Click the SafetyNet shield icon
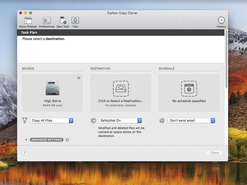Viewport: 247px width, 185px height. [93, 121]
